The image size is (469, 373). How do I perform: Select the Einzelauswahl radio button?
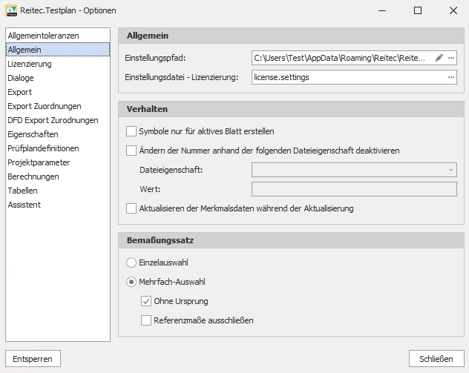tap(131, 263)
